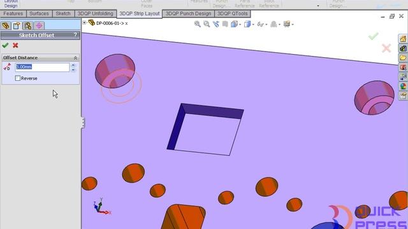
Task: Minimize the document window
Action: pos(382,17)
